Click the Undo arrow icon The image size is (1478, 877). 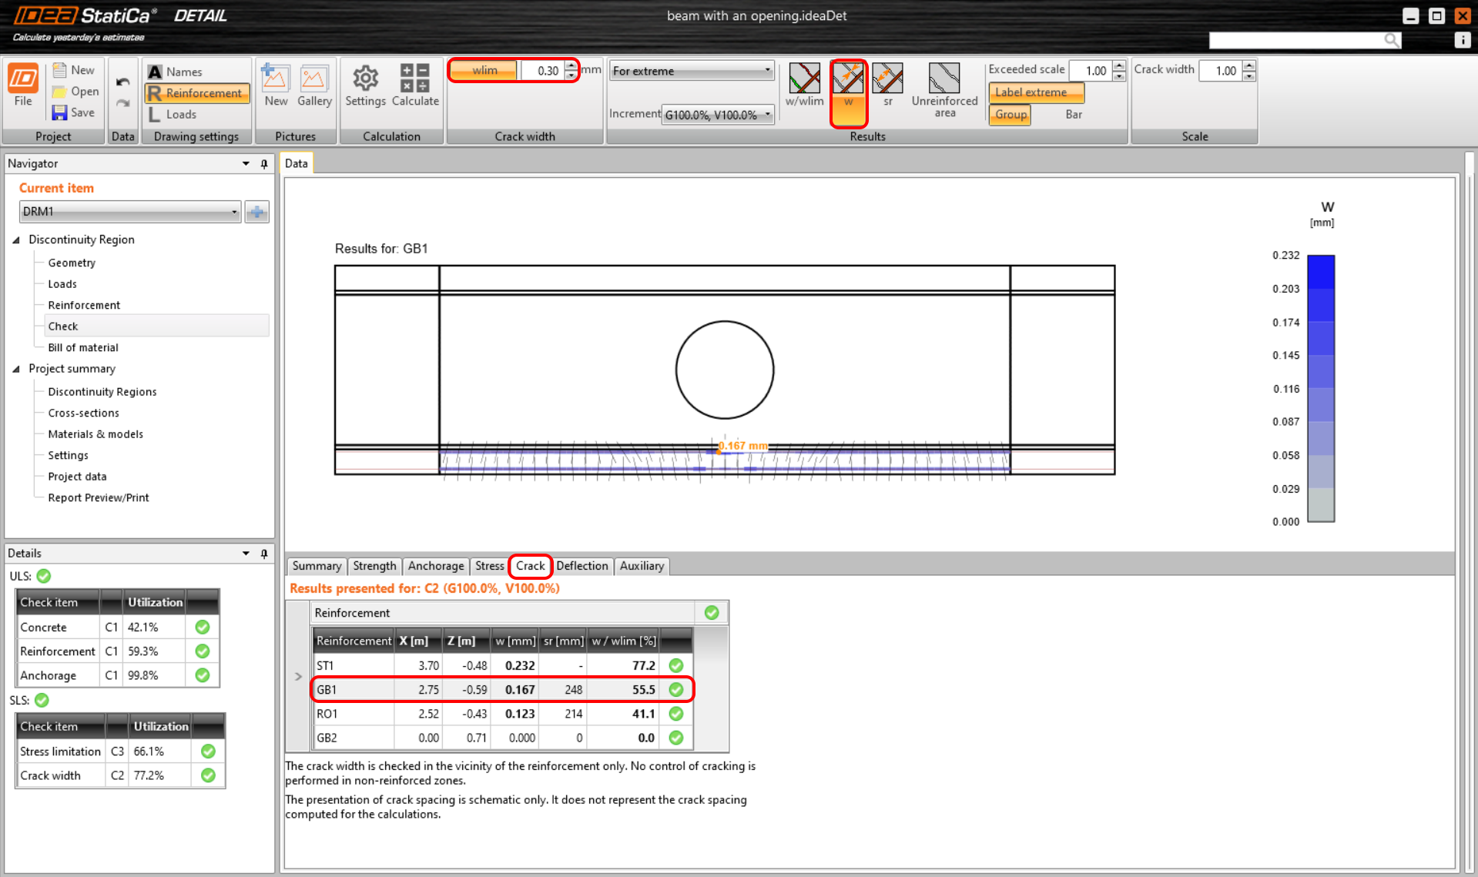pos(122,82)
